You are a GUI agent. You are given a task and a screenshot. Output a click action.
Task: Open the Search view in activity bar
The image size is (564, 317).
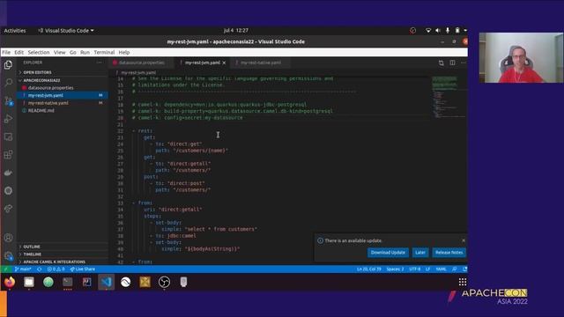[x=8, y=83]
